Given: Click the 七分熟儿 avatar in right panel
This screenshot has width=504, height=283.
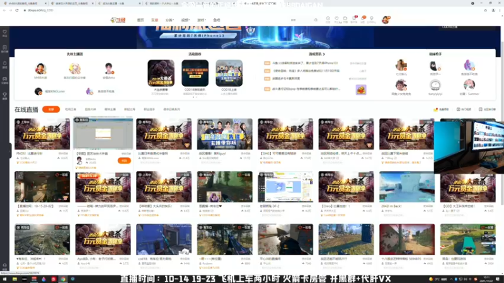Looking at the screenshot, I should pos(401,65).
